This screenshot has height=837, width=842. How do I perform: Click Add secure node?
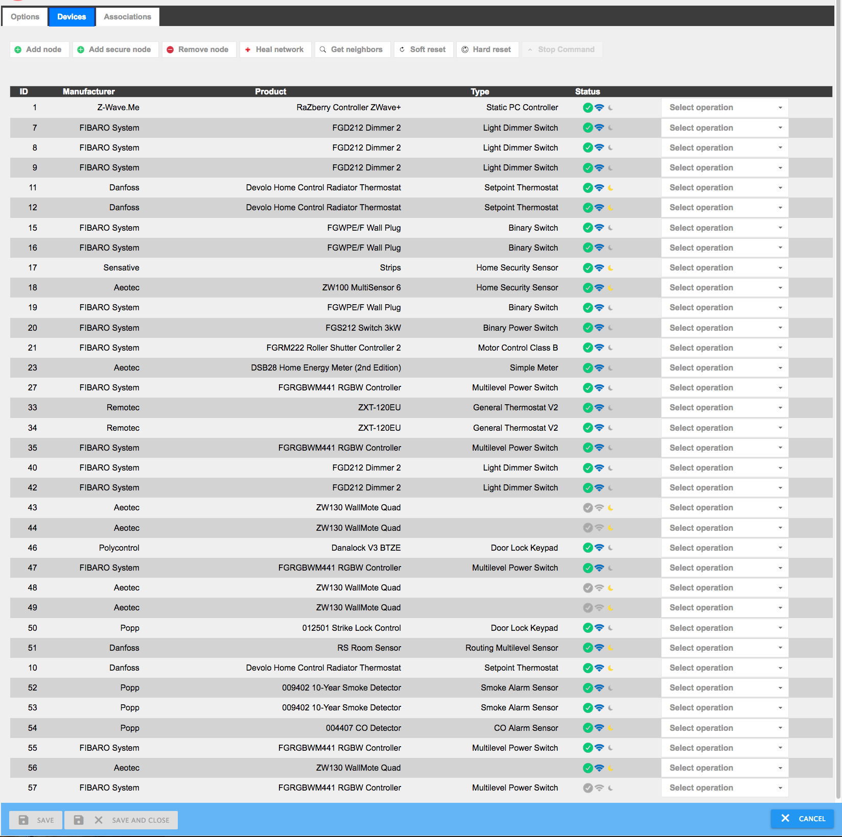pyautogui.click(x=115, y=50)
